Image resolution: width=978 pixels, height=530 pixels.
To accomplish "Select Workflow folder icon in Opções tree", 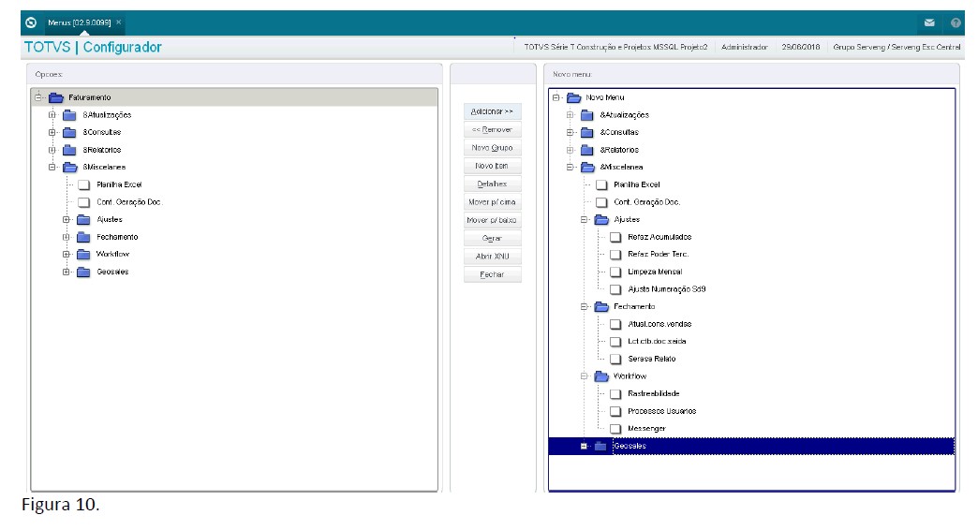I will (83, 255).
